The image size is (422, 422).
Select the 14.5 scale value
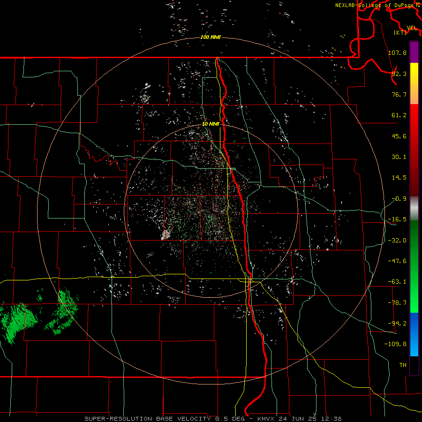point(399,178)
